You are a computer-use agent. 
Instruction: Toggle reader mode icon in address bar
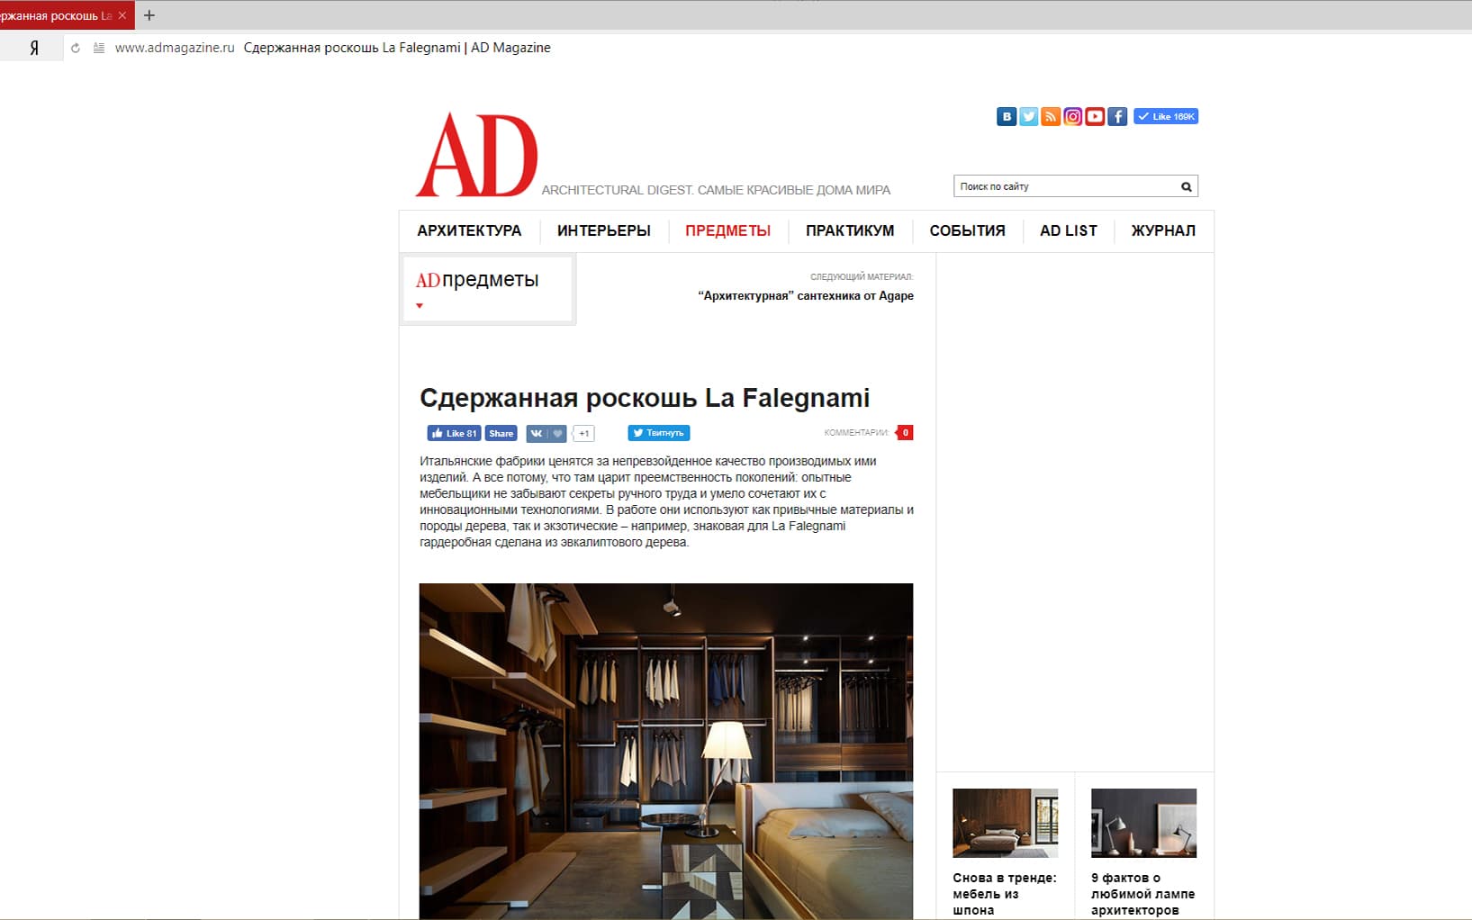[x=99, y=49]
